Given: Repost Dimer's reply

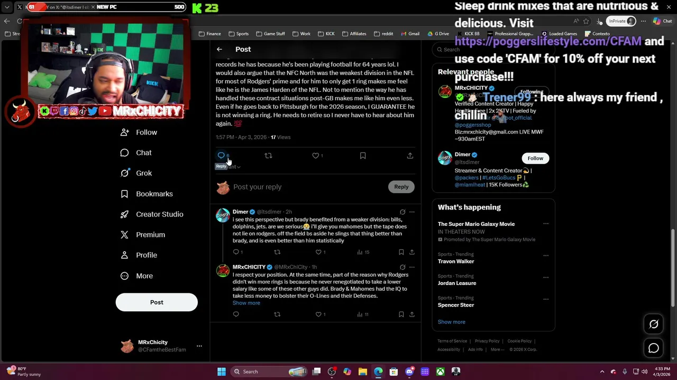Looking at the screenshot, I should (x=277, y=252).
